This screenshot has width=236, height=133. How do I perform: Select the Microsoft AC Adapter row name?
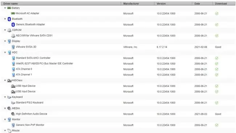pos(27,13)
